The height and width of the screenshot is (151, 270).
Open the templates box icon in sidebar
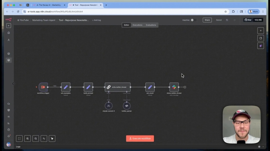click(x=9, y=110)
